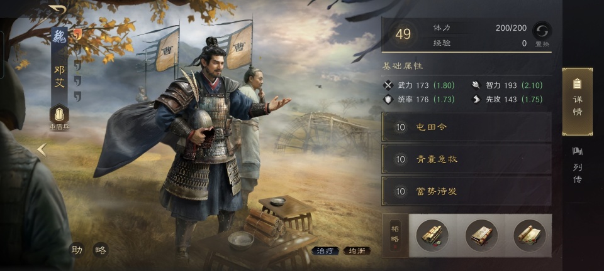The height and width of the screenshot is (271, 604).
Task: Open the first bamboo scroll 韬略 slot
Action: click(x=432, y=235)
